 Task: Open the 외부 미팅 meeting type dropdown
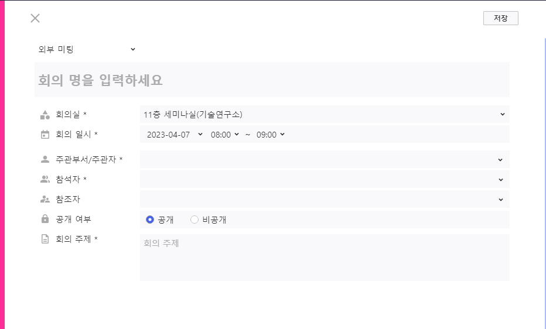click(87, 49)
